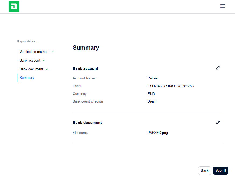Go to Bank document step
Viewport: 235px width, 179px height.
coord(31,69)
